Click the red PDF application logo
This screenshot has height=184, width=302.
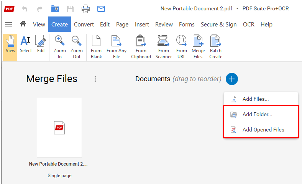tap(9, 9)
